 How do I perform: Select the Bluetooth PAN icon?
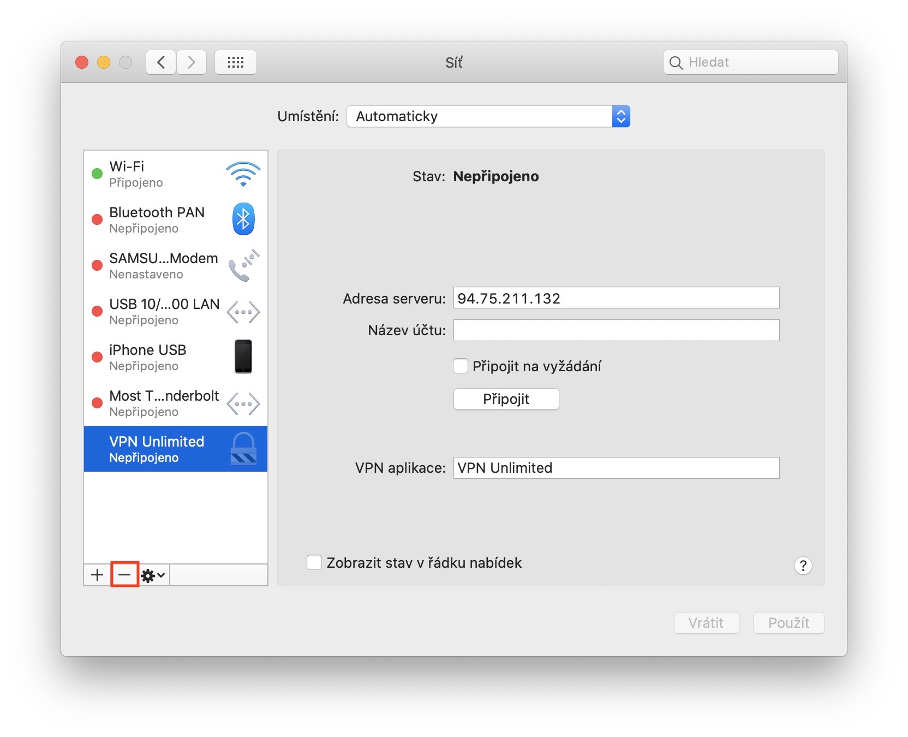pyautogui.click(x=243, y=219)
